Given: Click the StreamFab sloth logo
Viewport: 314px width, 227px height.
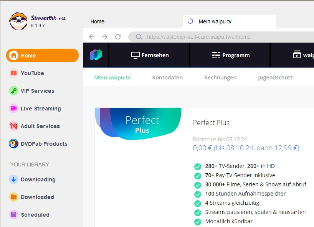Looking at the screenshot, I should click(x=18, y=21).
